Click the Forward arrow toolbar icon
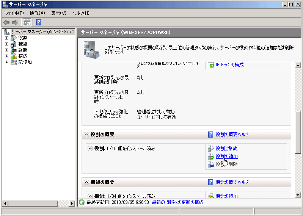The image size is (303, 216). coord(15,22)
